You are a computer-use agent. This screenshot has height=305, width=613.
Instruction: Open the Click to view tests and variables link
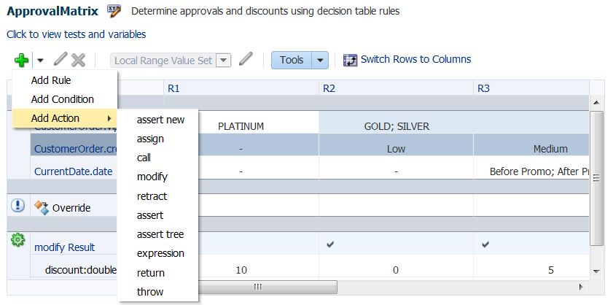pos(77,34)
